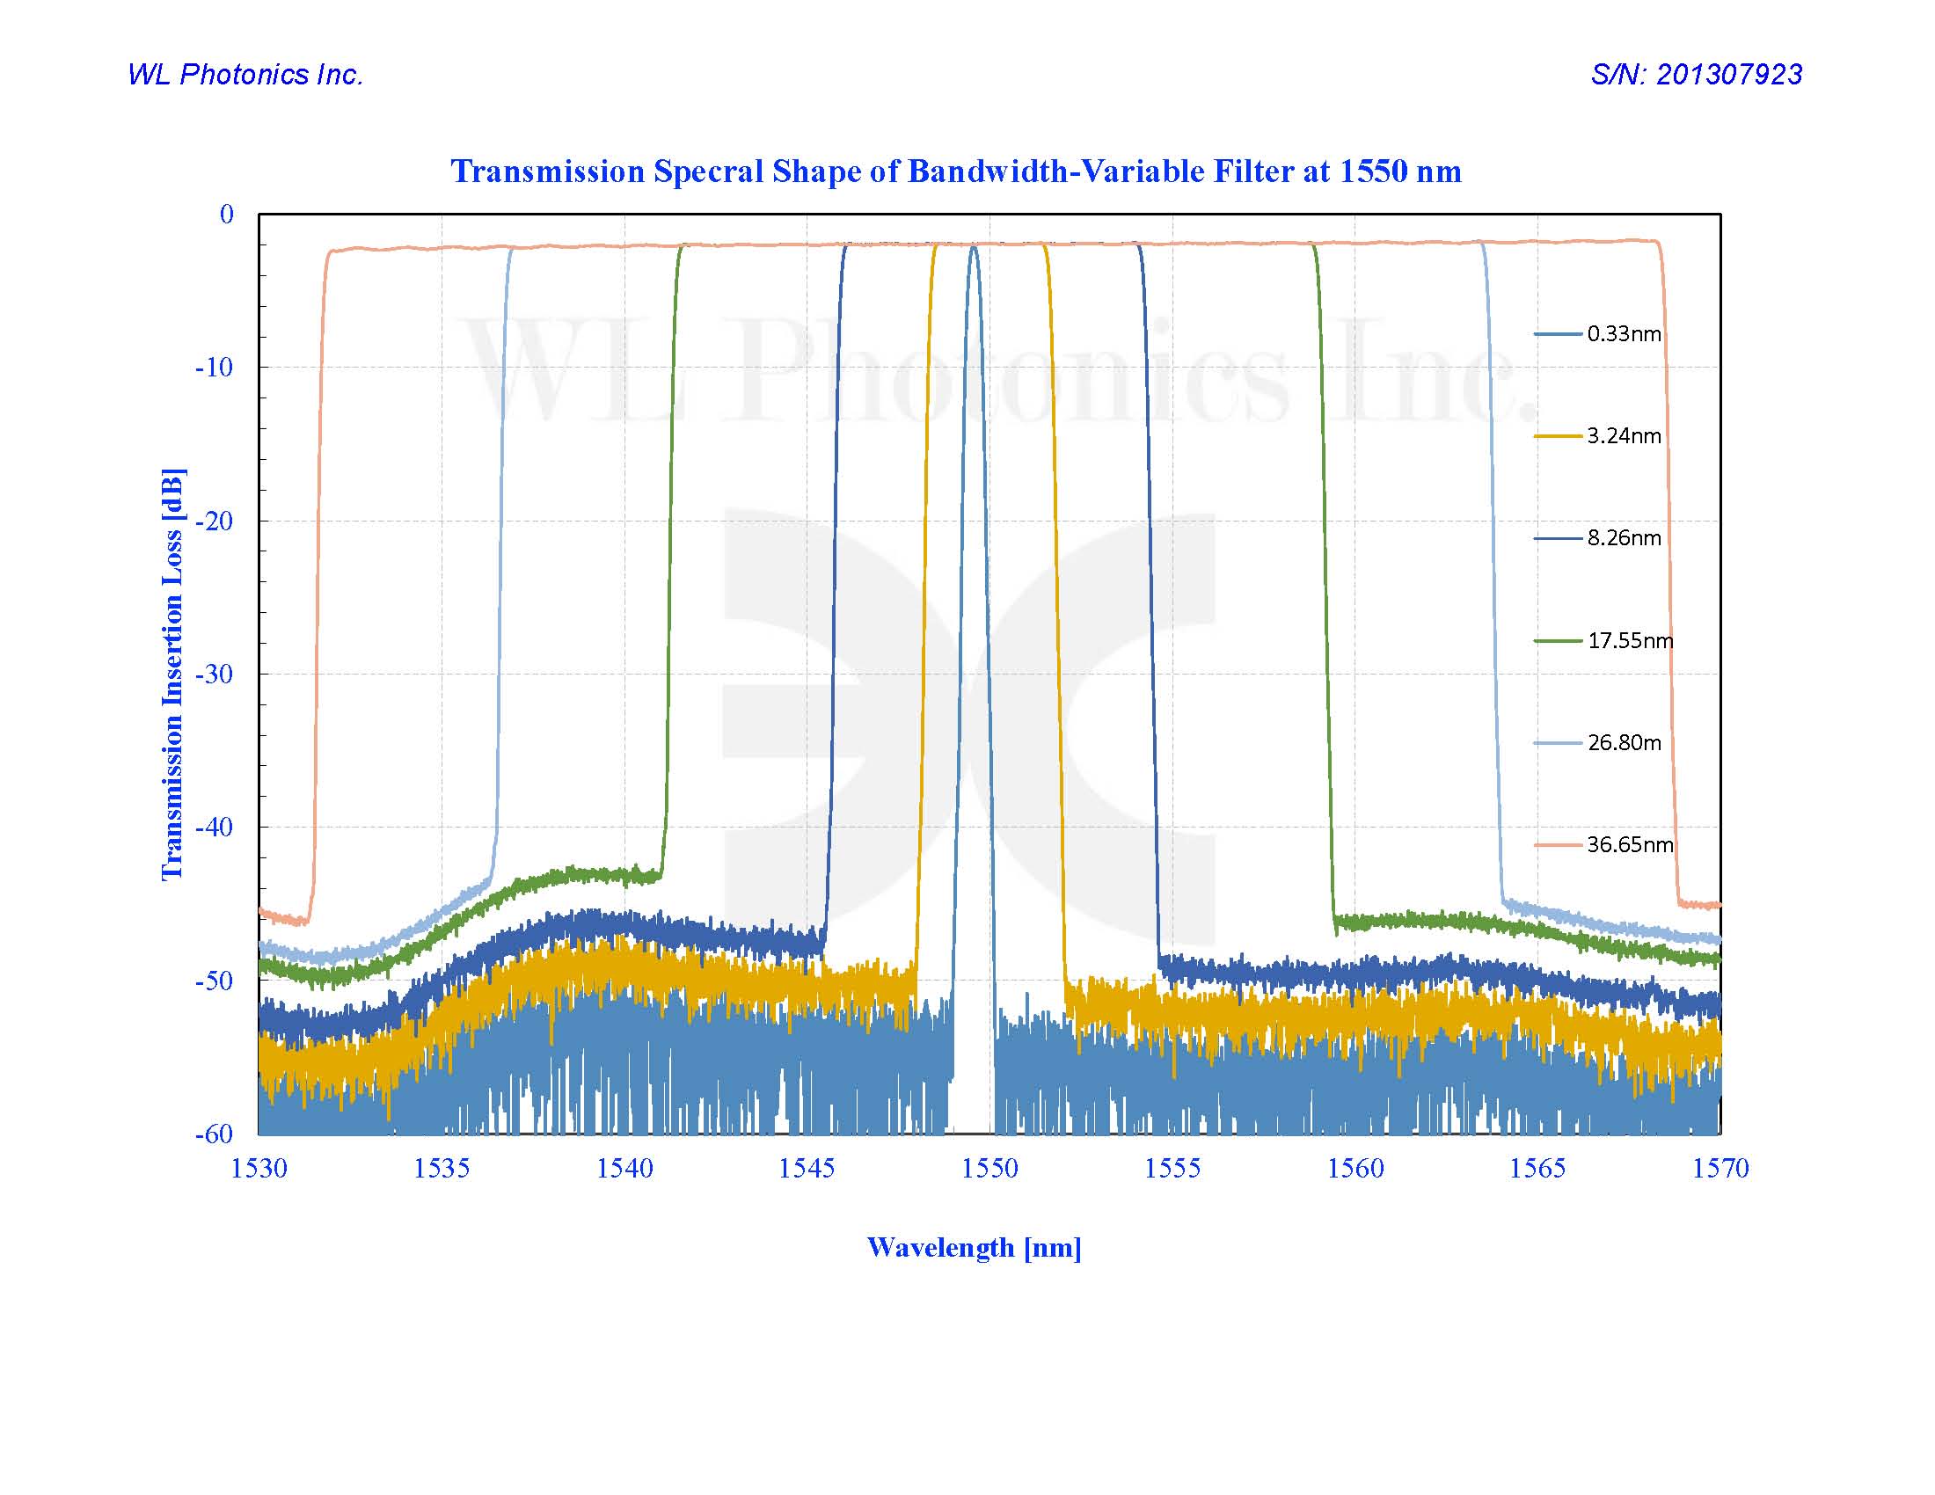Click the 1570 x-axis tick label
Screen dimensions: 1935x1495
tap(1720, 1168)
